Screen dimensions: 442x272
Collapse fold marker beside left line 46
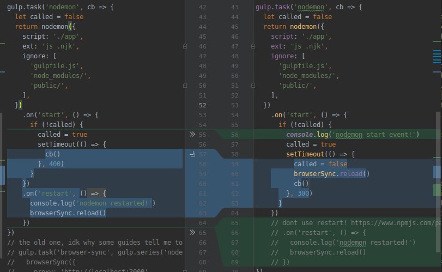click(185, 46)
